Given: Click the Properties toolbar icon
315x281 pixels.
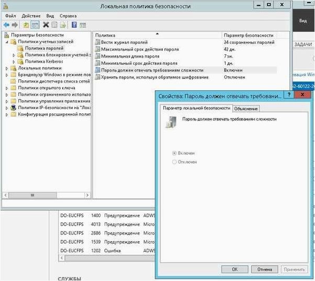Looking at the screenshot, I should click(54, 25).
